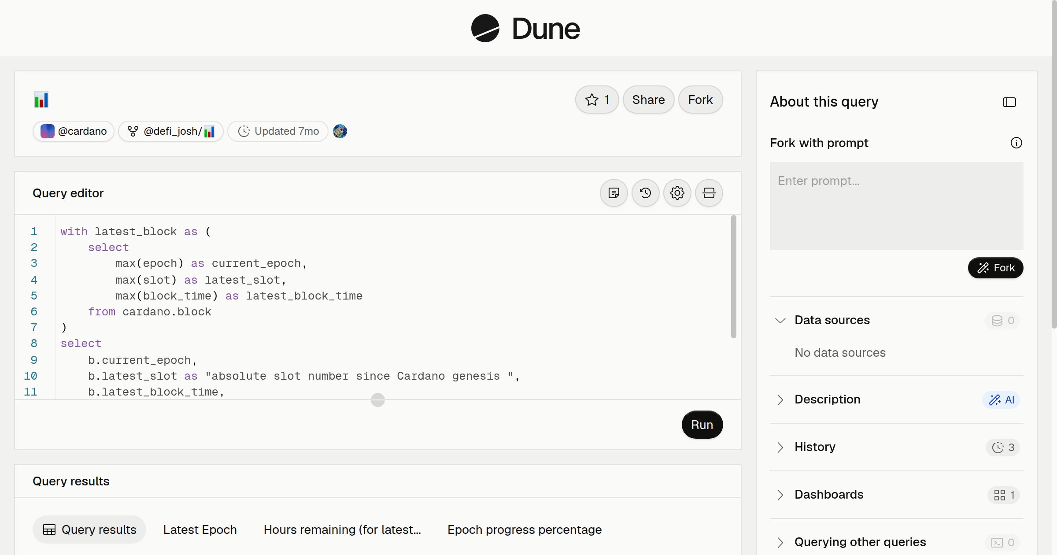
Task: Click Querying other queries count badge
Action: (1002, 543)
